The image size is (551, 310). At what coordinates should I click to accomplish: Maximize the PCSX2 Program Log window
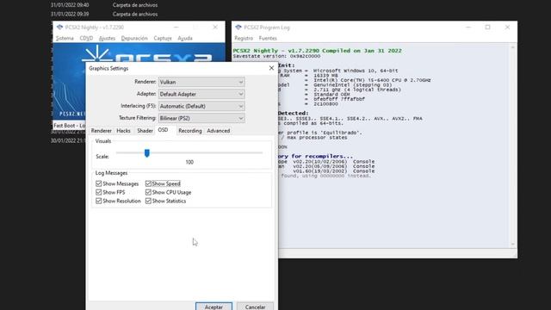[x=487, y=27]
